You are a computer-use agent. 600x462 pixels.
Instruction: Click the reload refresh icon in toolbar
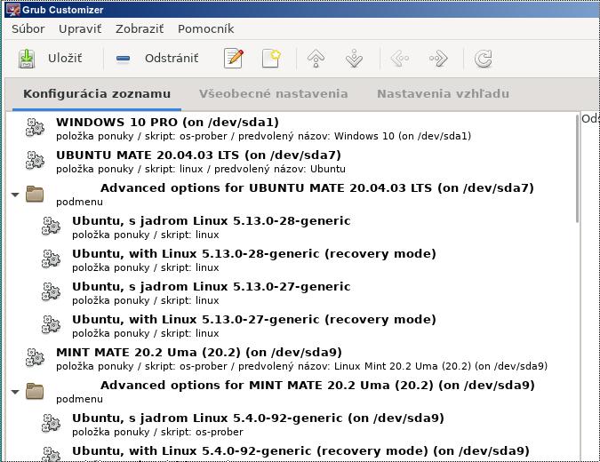[x=483, y=59]
